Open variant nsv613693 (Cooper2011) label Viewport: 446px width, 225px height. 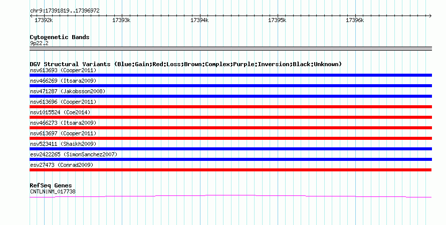click(63, 70)
